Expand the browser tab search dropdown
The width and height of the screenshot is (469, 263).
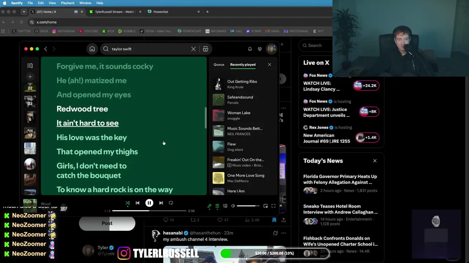pos(24,12)
